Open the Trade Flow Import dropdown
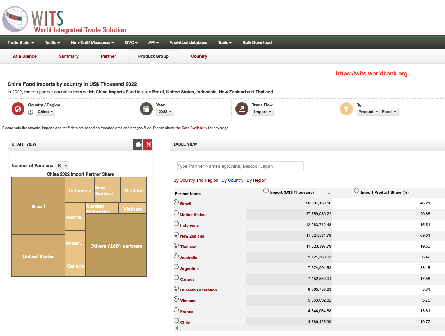This screenshot has height=336, width=445. pyautogui.click(x=263, y=112)
